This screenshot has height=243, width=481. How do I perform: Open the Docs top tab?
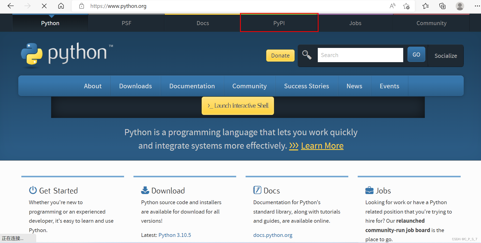[203, 23]
